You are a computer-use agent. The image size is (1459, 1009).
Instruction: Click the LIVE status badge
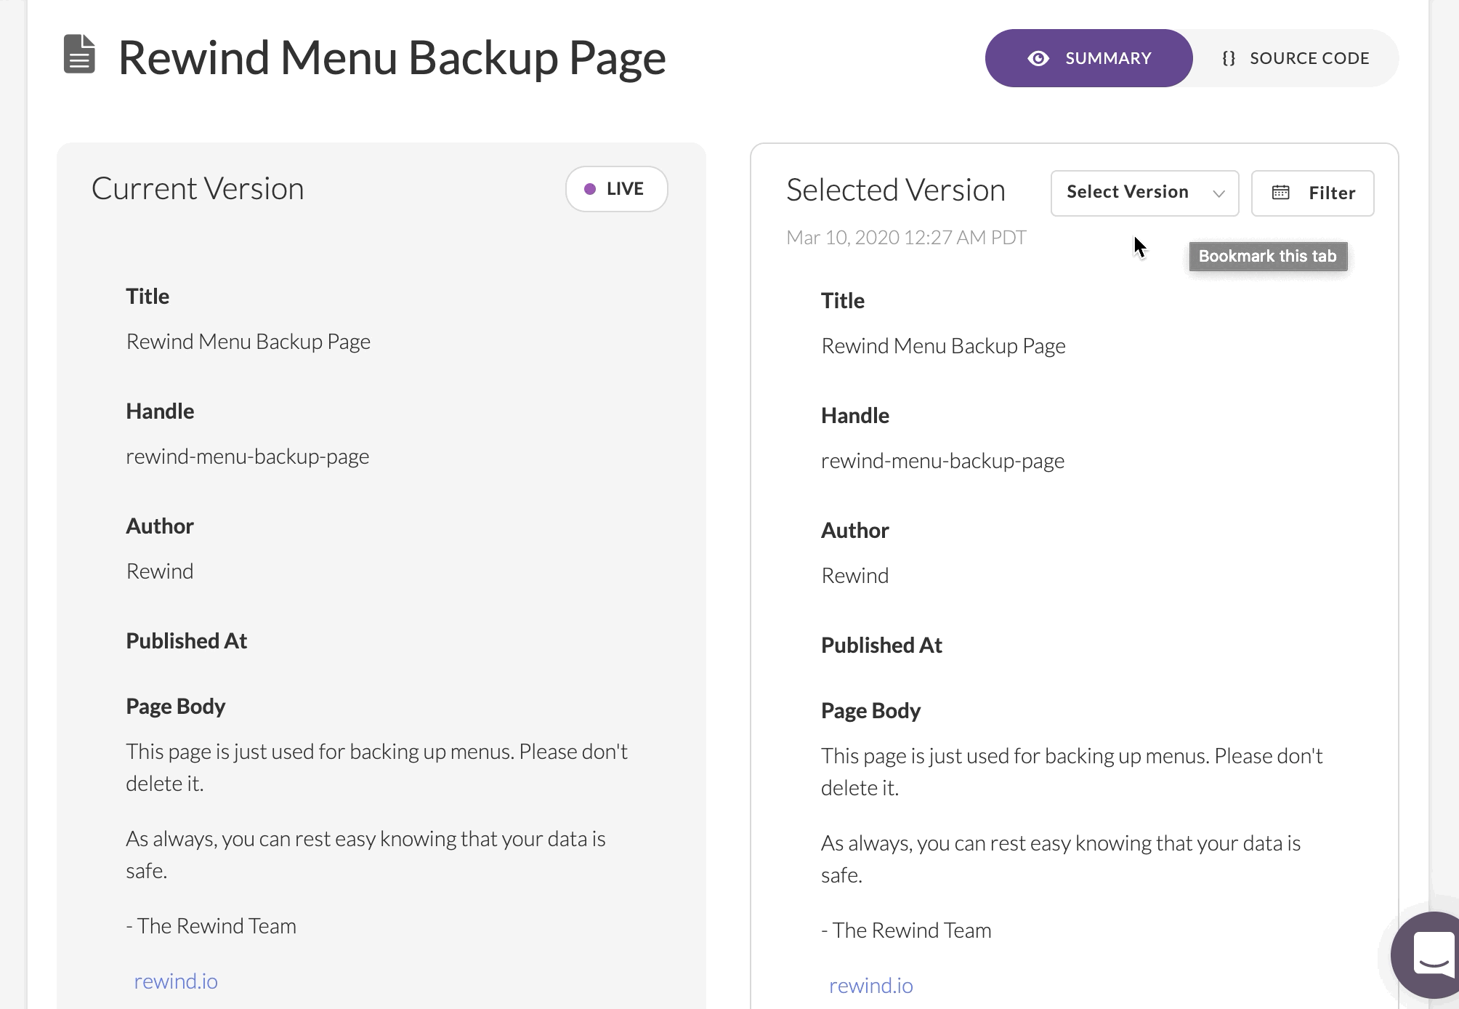tap(616, 189)
